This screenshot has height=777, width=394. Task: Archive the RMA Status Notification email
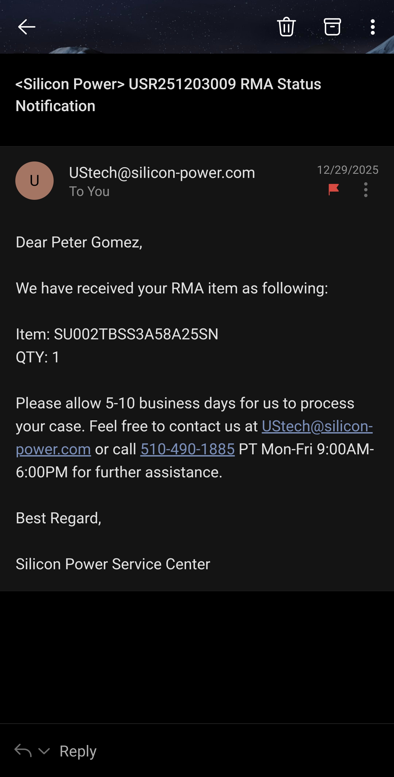tap(332, 27)
